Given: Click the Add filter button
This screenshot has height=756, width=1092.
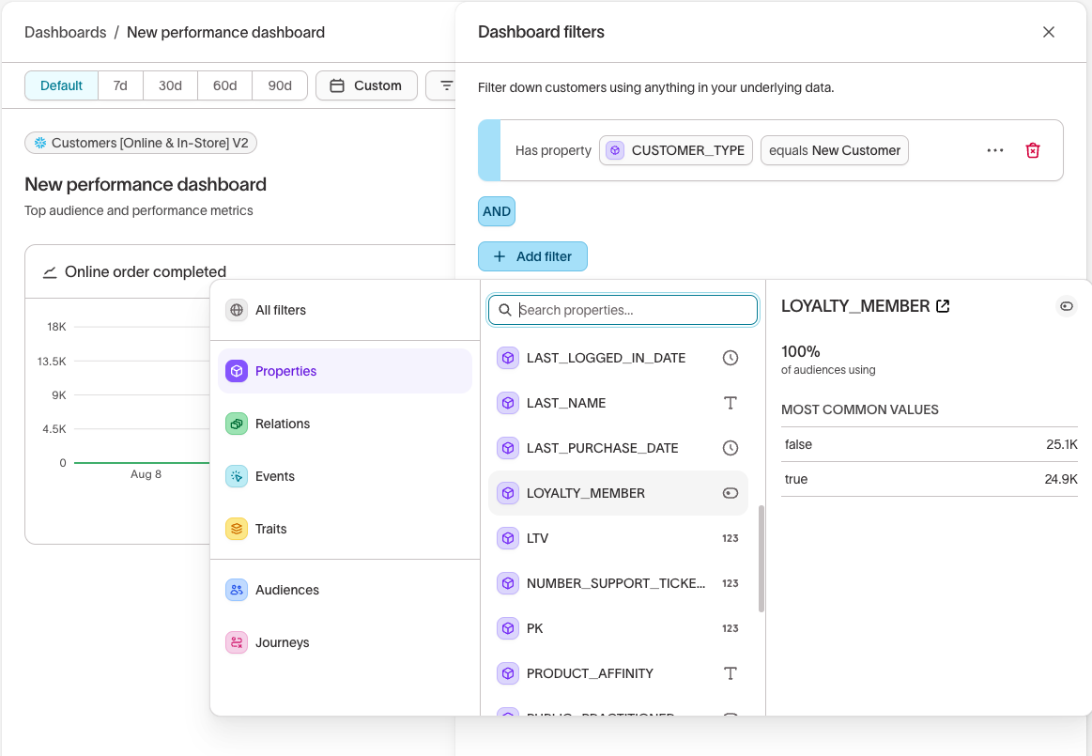Looking at the screenshot, I should 532,256.
